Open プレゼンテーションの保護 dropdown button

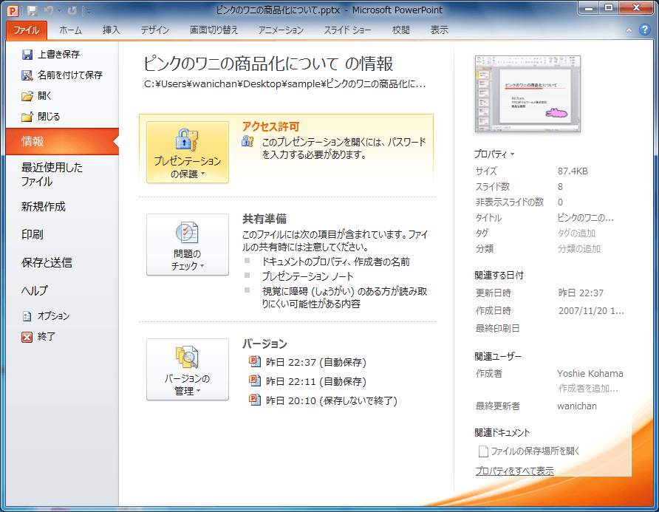(x=188, y=152)
